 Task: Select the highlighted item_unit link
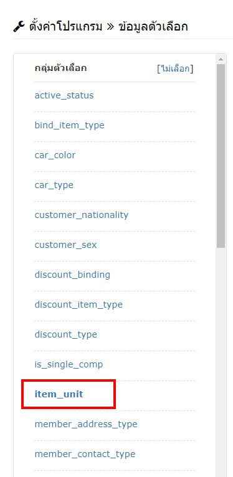click(x=59, y=394)
